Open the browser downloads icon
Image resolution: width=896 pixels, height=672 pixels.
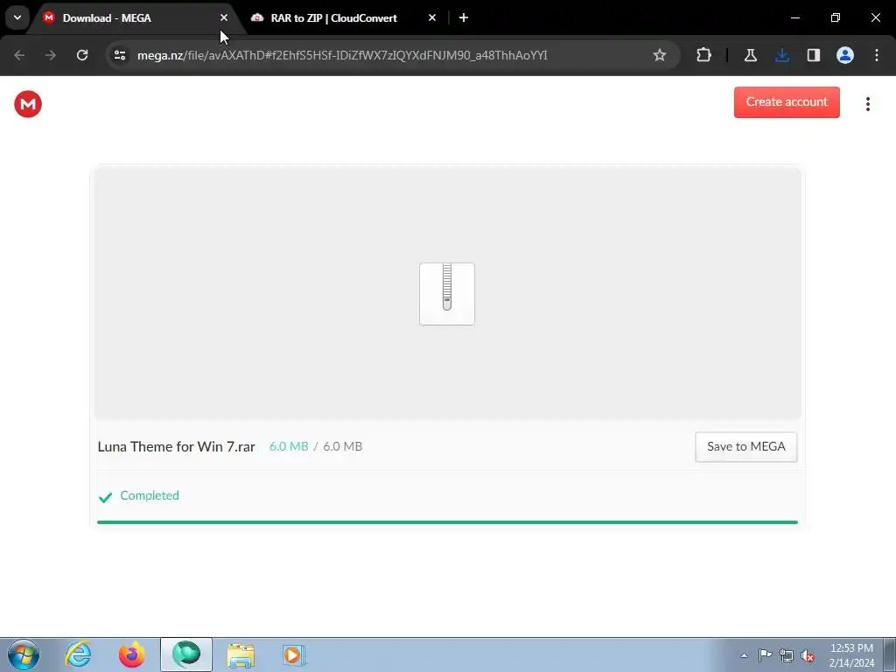pos(781,55)
